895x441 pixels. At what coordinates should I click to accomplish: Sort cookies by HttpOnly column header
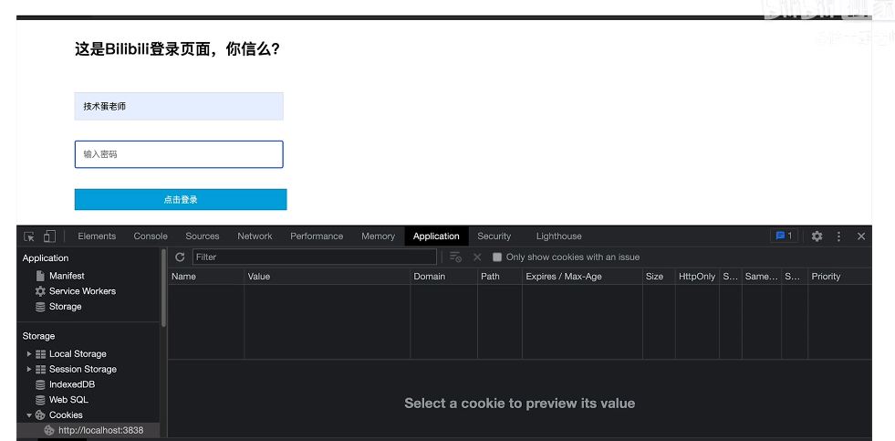coord(697,277)
